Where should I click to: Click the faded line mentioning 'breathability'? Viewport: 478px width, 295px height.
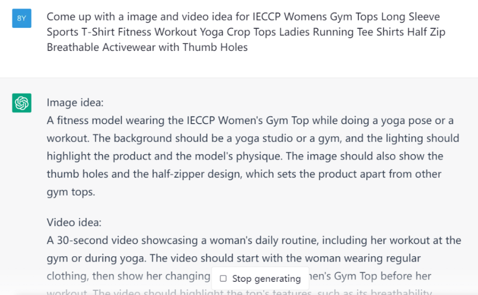(240, 292)
